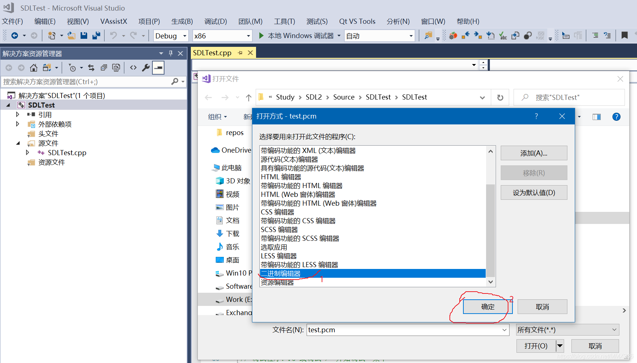The width and height of the screenshot is (637, 363).
Task: Click the Save All toolbar icon
Action: pyautogui.click(x=96, y=35)
